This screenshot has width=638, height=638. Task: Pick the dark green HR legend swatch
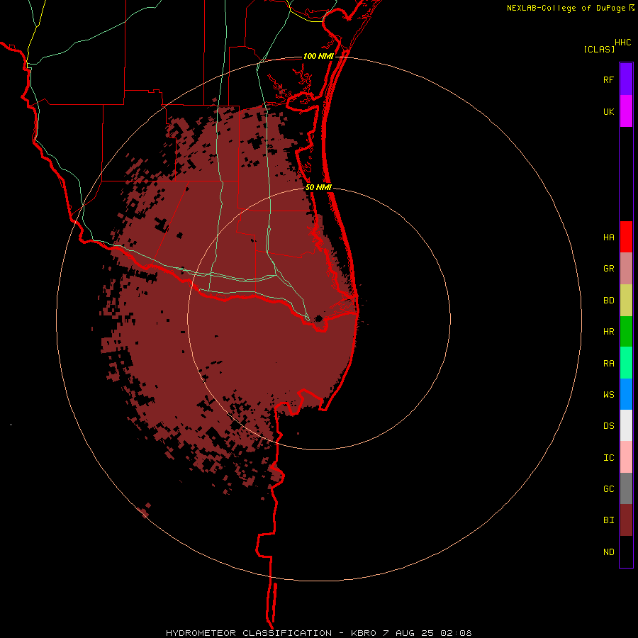click(626, 332)
